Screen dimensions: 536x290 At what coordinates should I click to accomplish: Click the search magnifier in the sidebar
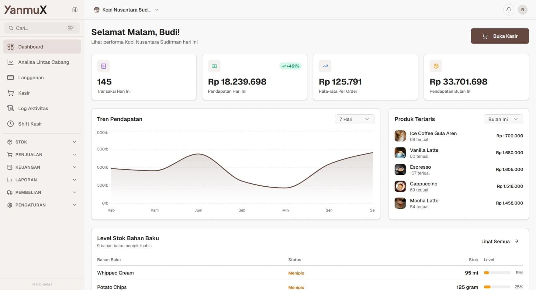(x=11, y=28)
